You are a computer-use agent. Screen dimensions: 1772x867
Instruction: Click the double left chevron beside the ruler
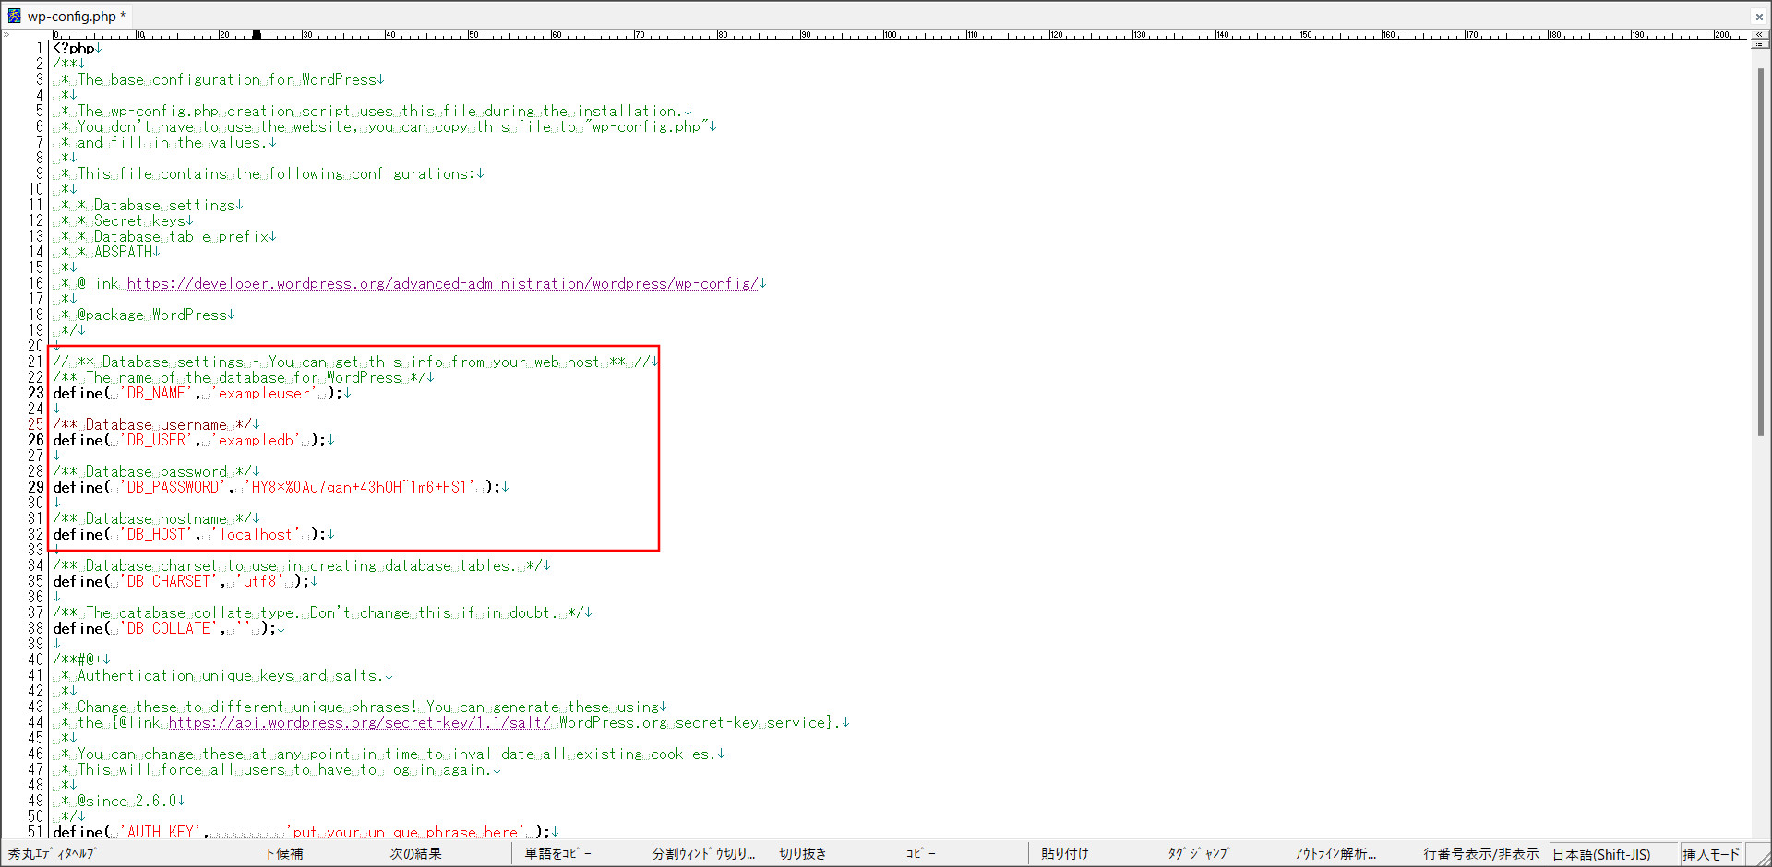(x=1759, y=34)
